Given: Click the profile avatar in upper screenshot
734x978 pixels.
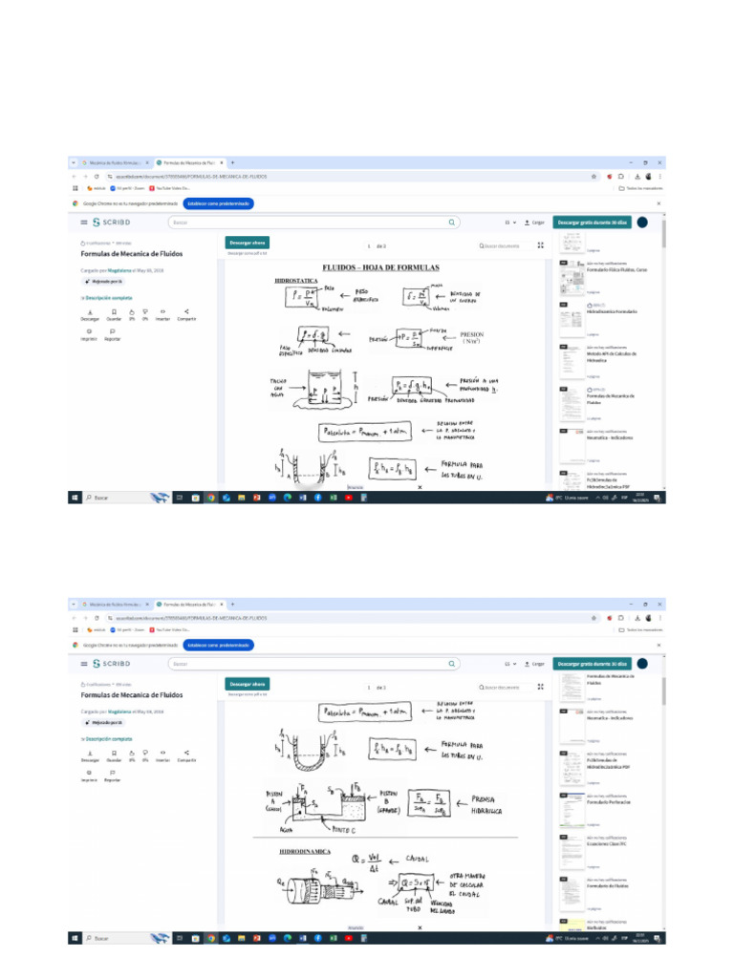Looking at the screenshot, I should [642, 222].
